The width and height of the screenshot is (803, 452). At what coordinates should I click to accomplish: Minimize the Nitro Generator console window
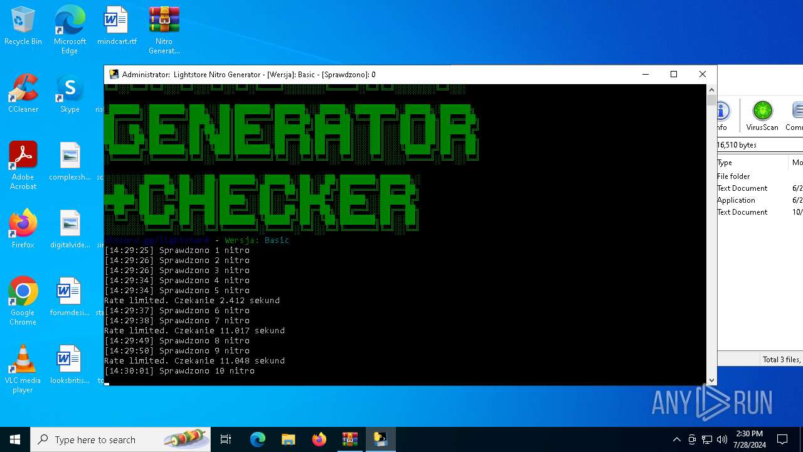[645, 74]
